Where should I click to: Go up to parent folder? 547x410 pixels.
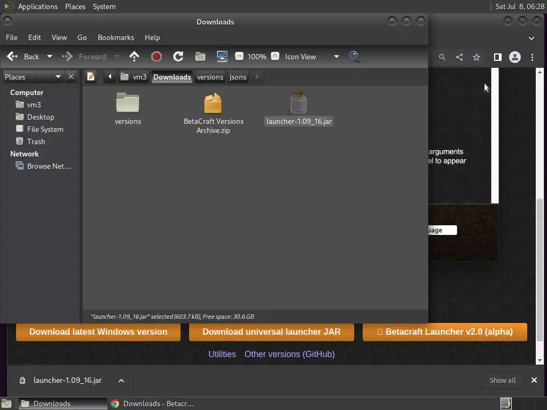(x=134, y=57)
